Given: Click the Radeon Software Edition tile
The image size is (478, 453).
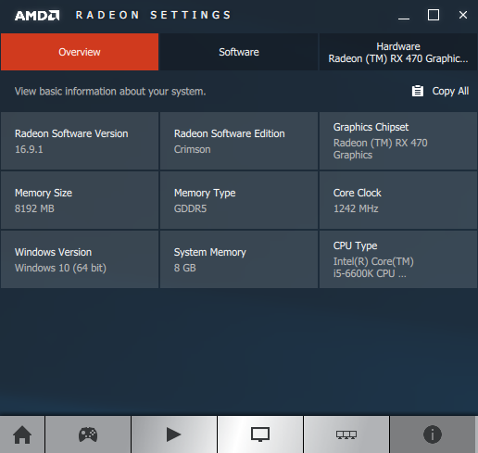Looking at the screenshot, I should coord(239,141).
